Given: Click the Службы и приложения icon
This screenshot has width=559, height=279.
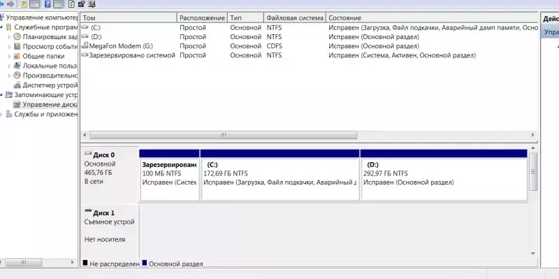Looking at the screenshot, I should (9, 114).
